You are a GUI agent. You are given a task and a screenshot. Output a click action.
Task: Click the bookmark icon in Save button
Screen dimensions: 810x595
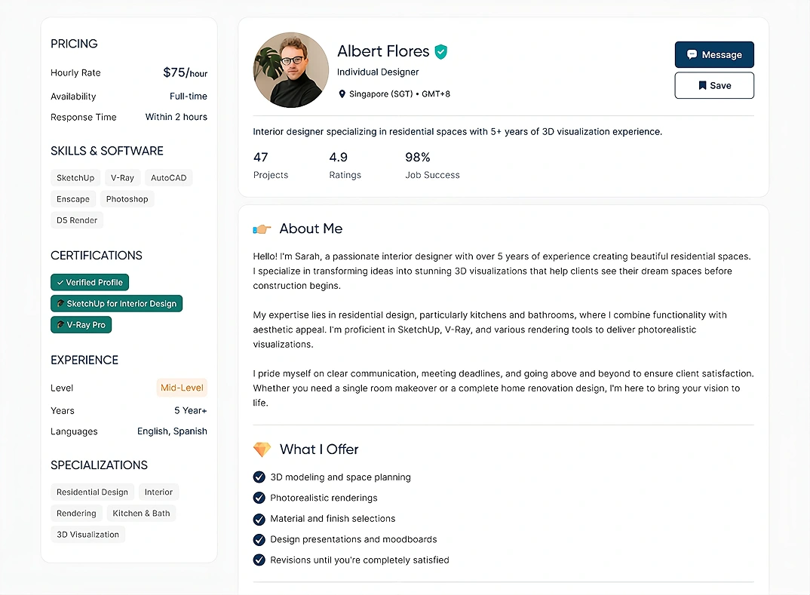coord(702,86)
